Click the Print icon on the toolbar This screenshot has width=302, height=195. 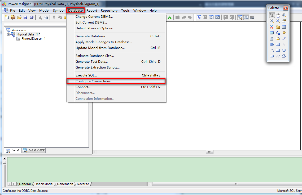click(46, 17)
